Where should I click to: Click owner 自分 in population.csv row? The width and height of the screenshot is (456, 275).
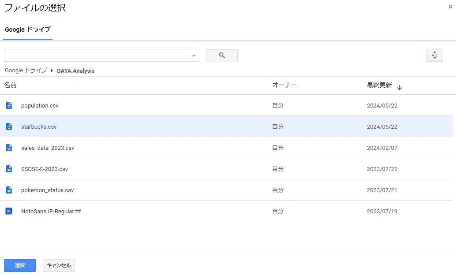(278, 105)
